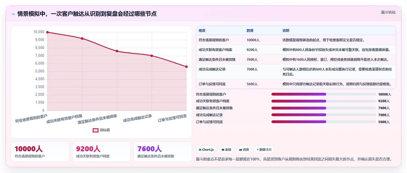Click x-axis label 成功完成触达记录
This screenshot has height=173, width=407.
(138, 118)
